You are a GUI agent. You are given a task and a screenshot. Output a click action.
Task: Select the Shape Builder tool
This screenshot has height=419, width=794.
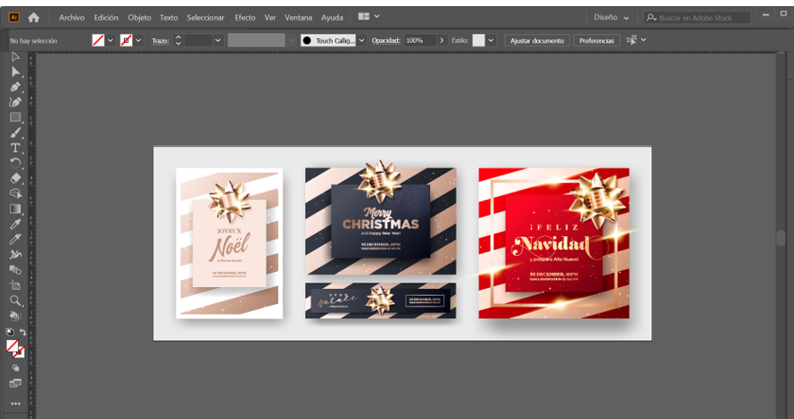(15, 193)
